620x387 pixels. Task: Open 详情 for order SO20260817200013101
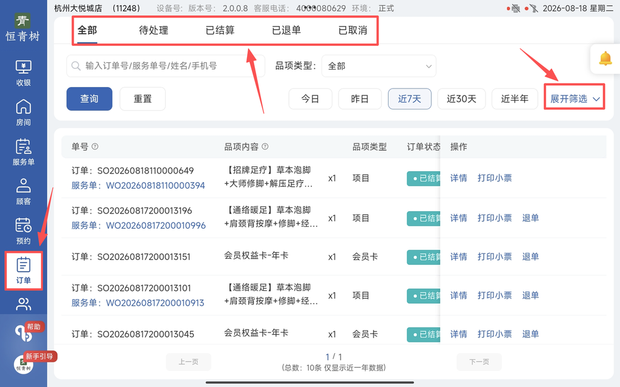point(459,295)
